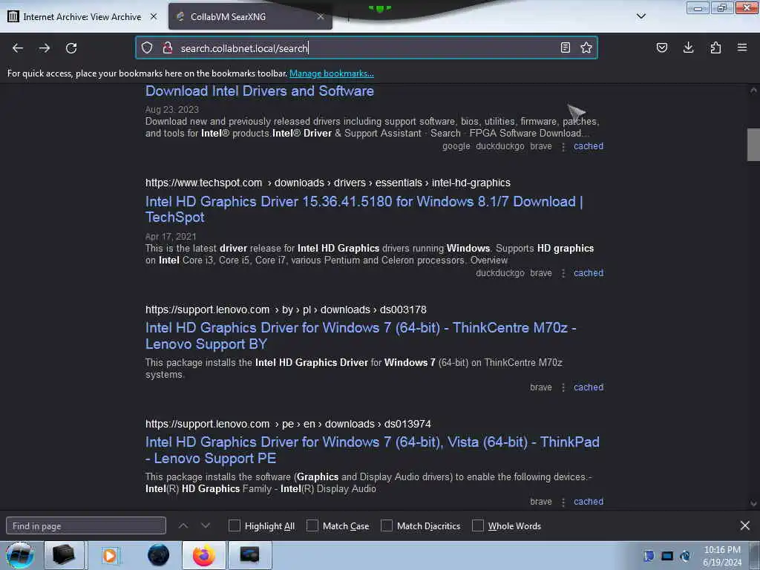The width and height of the screenshot is (760, 570).
Task: Open the ThinkPad Lenovo Support PE result
Action: coord(373,450)
